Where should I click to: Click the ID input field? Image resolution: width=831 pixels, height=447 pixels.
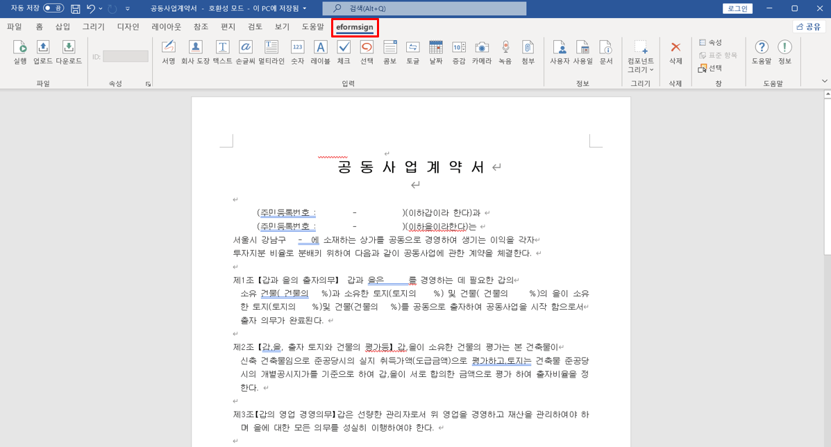[x=126, y=56]
